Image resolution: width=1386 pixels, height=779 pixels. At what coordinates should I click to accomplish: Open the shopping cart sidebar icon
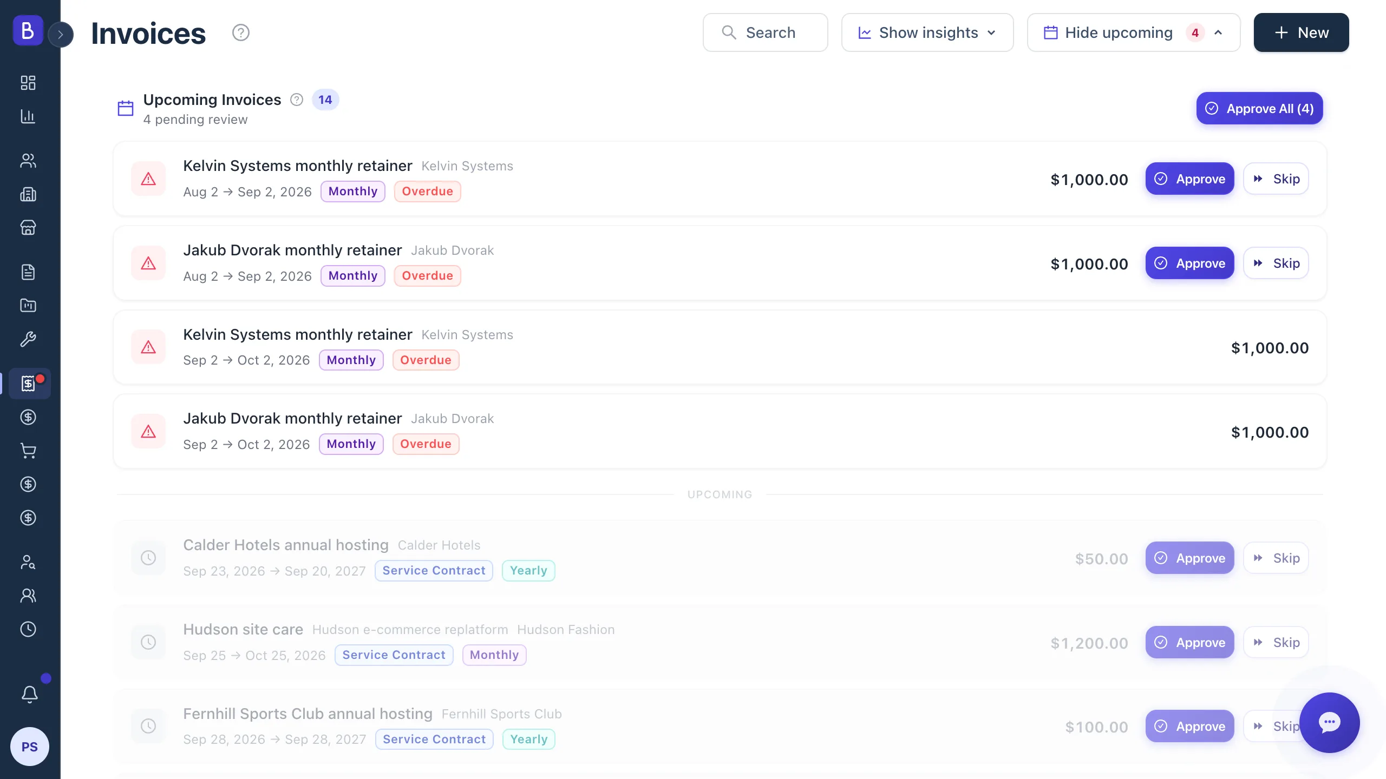[28, 451]
